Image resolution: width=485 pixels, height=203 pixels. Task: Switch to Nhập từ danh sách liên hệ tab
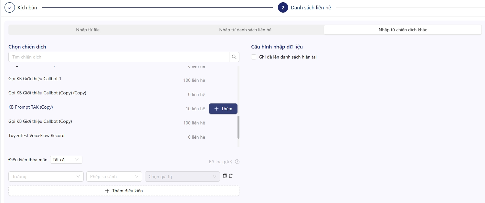click(x=245, y=30)
